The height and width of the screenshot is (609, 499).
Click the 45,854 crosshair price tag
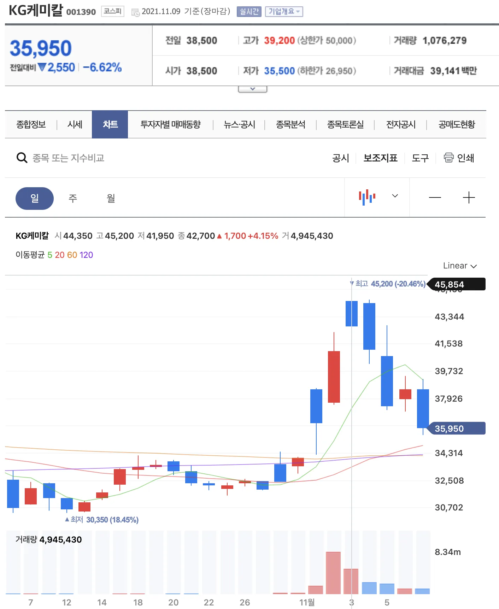(456, 284)
